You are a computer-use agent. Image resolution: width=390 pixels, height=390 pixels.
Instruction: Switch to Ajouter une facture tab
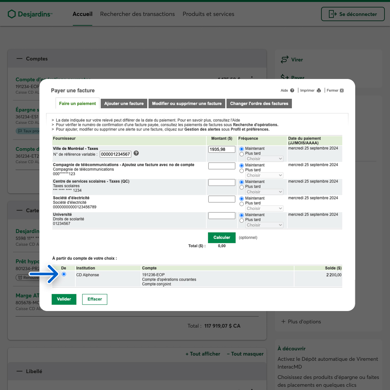click(x=124, y=104)
